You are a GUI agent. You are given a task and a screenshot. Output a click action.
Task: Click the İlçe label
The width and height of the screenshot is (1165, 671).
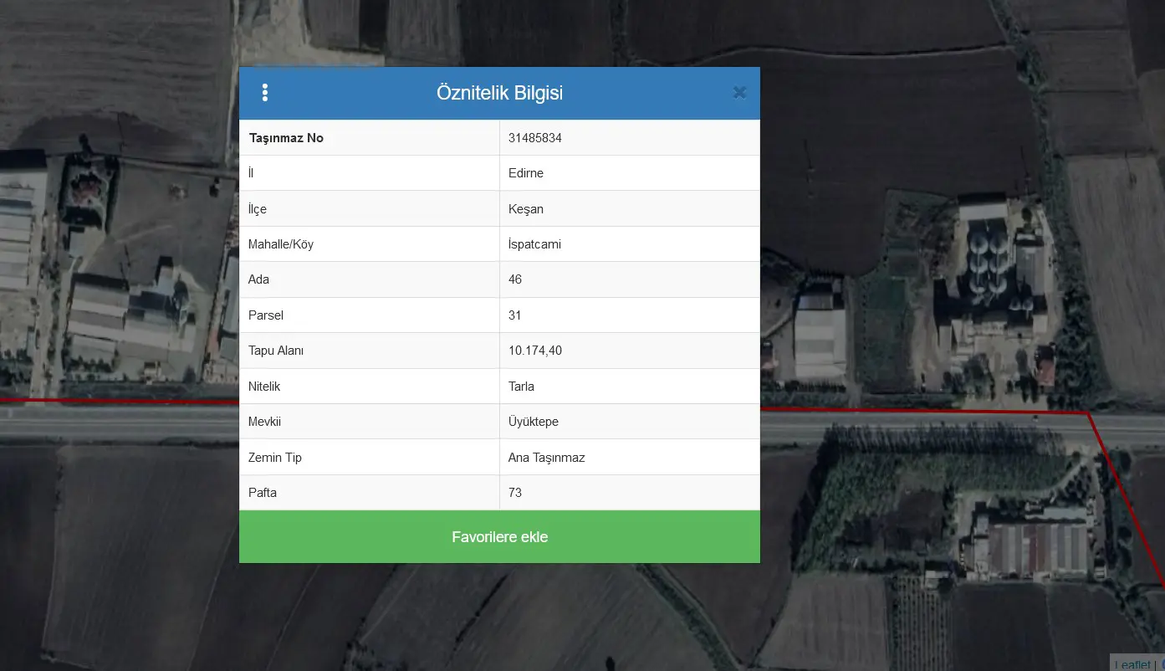tap(258, 209)
